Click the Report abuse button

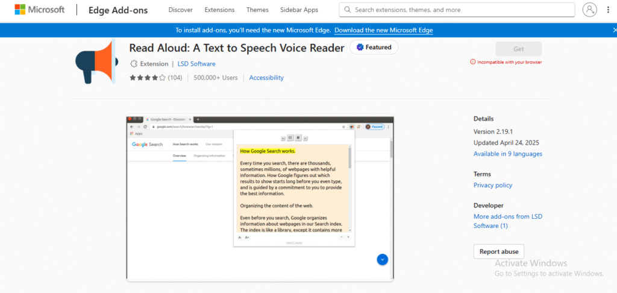(x=499, y=251)
